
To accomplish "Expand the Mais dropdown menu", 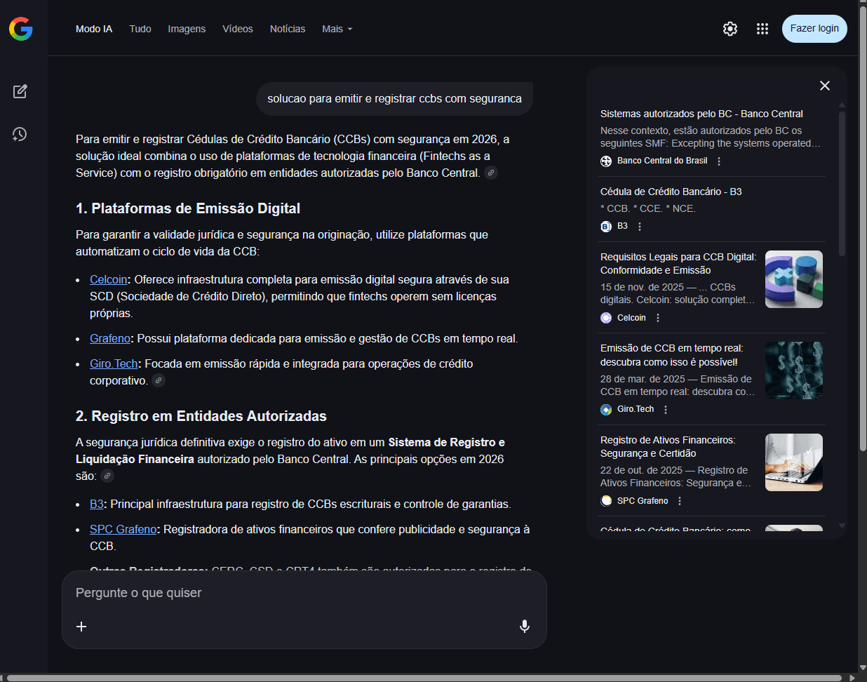I will click(x=337, y=29).
